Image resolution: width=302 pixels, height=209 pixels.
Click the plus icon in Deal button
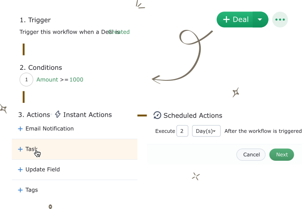[x=226, y=19]
